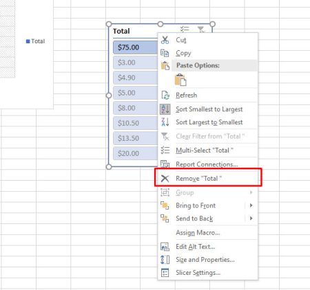The image size is (310, 290).
Task: Click the Edit Alt Text icon
Action: 165,247
